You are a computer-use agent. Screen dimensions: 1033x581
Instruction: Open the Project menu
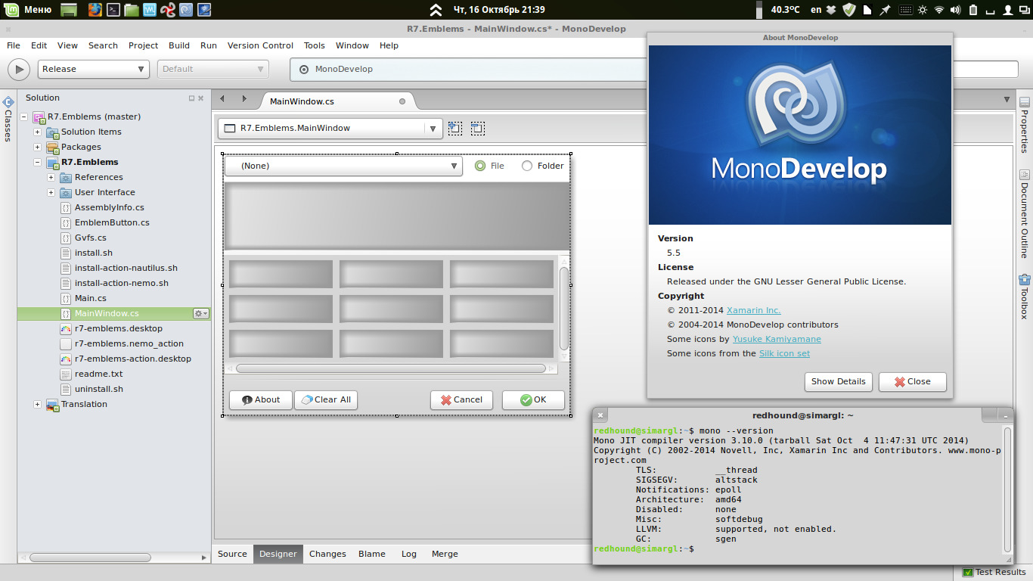[143, 45]
